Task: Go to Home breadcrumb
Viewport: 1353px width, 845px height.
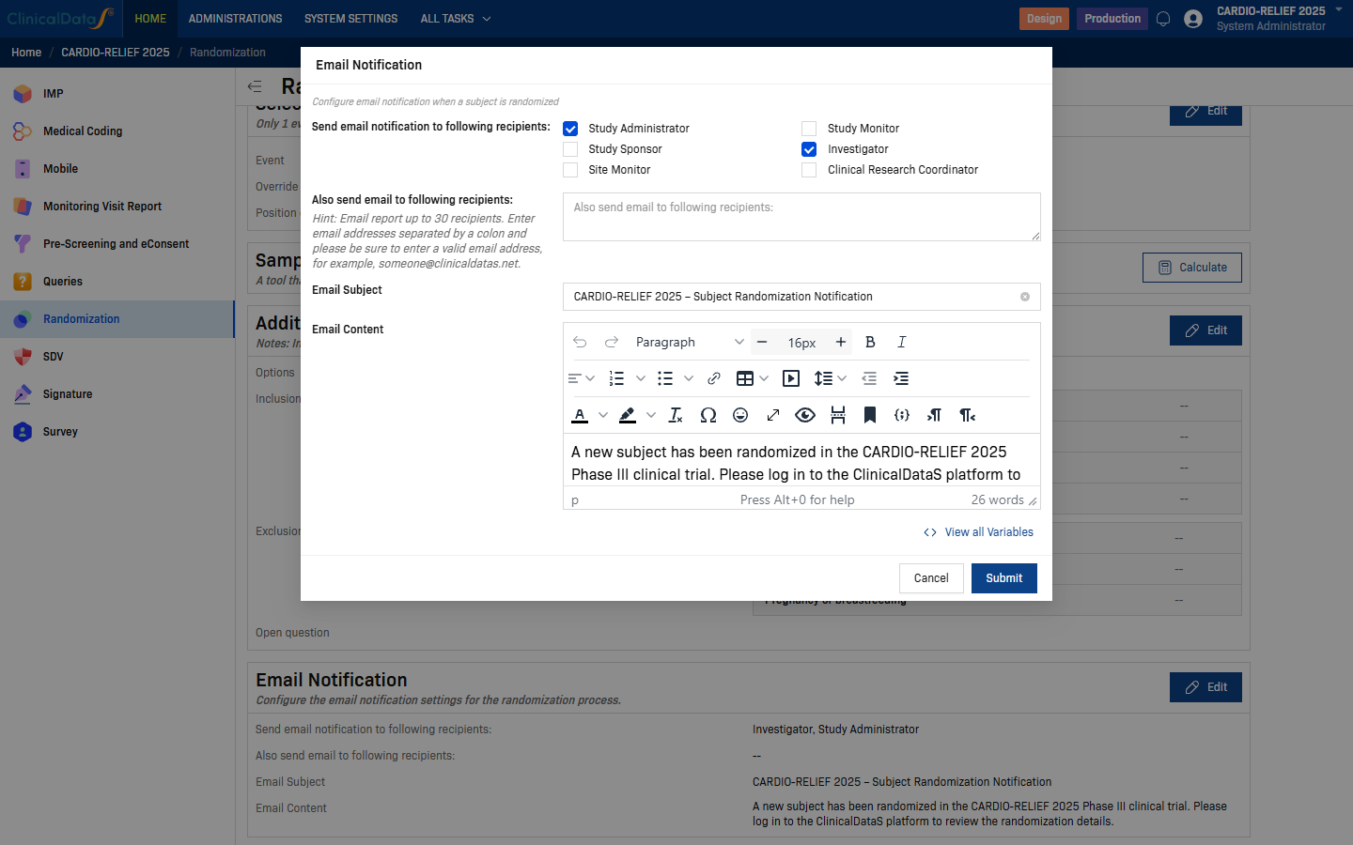Action: tap(26, 53)
